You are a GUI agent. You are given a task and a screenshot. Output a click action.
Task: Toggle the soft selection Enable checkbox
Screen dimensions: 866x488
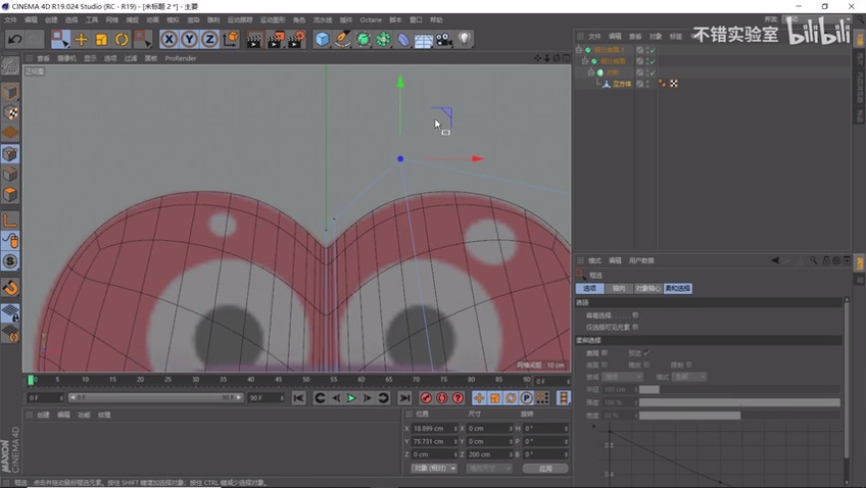(x=605, y=353)
